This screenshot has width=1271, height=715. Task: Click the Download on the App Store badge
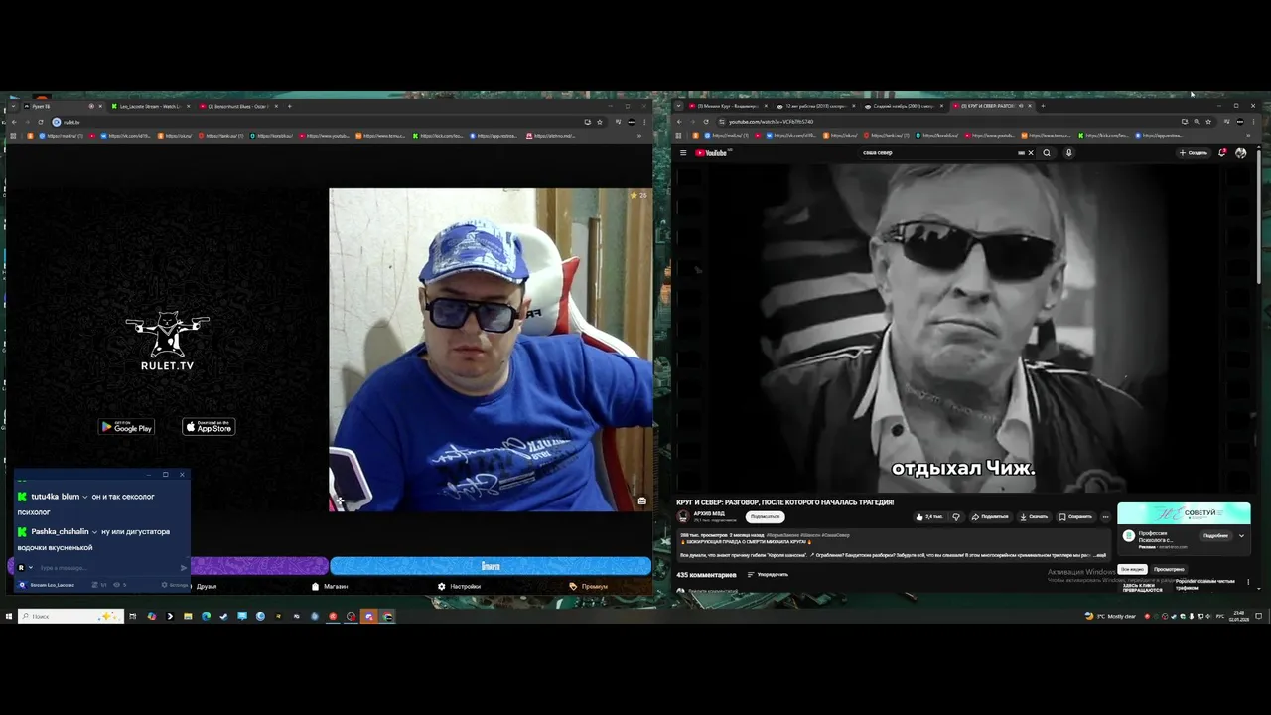[x=209, y=427]
